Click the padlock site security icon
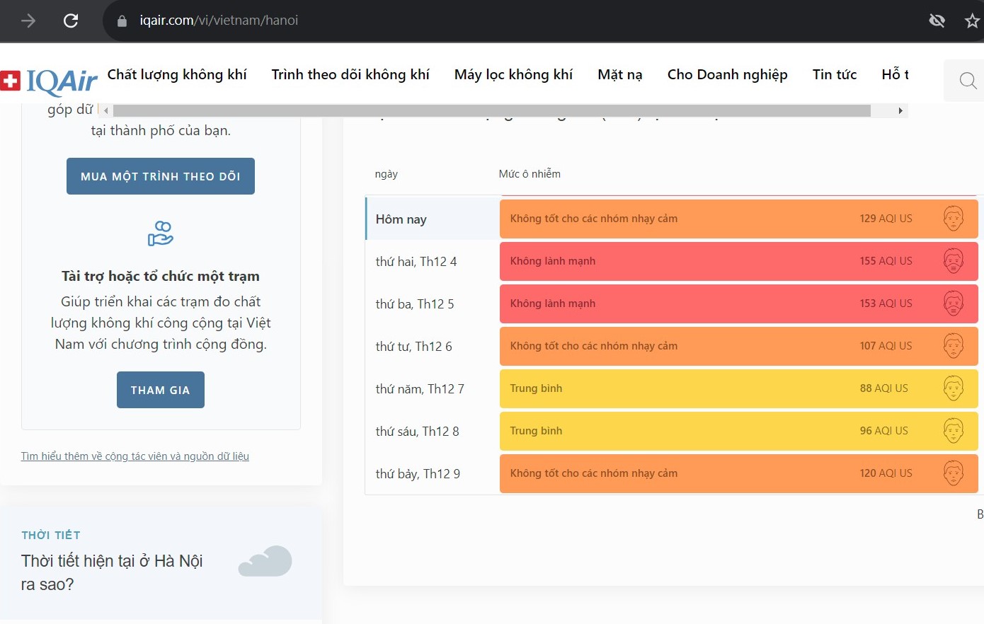Screen dimensions: 984x624 coord(122,21)
